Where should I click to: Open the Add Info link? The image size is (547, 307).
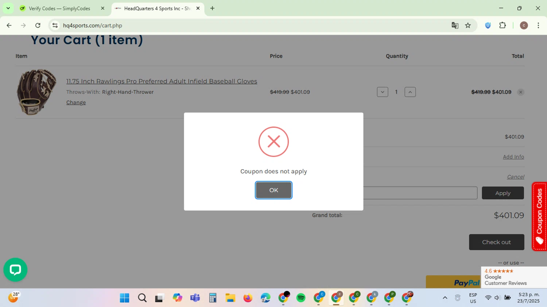[x=513, y=157]
